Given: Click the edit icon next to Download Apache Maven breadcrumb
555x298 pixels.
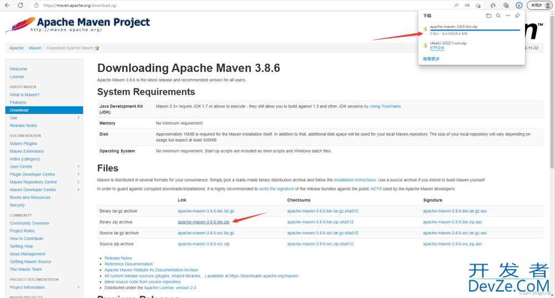Looking at the screenshot, I should [97, 48].
